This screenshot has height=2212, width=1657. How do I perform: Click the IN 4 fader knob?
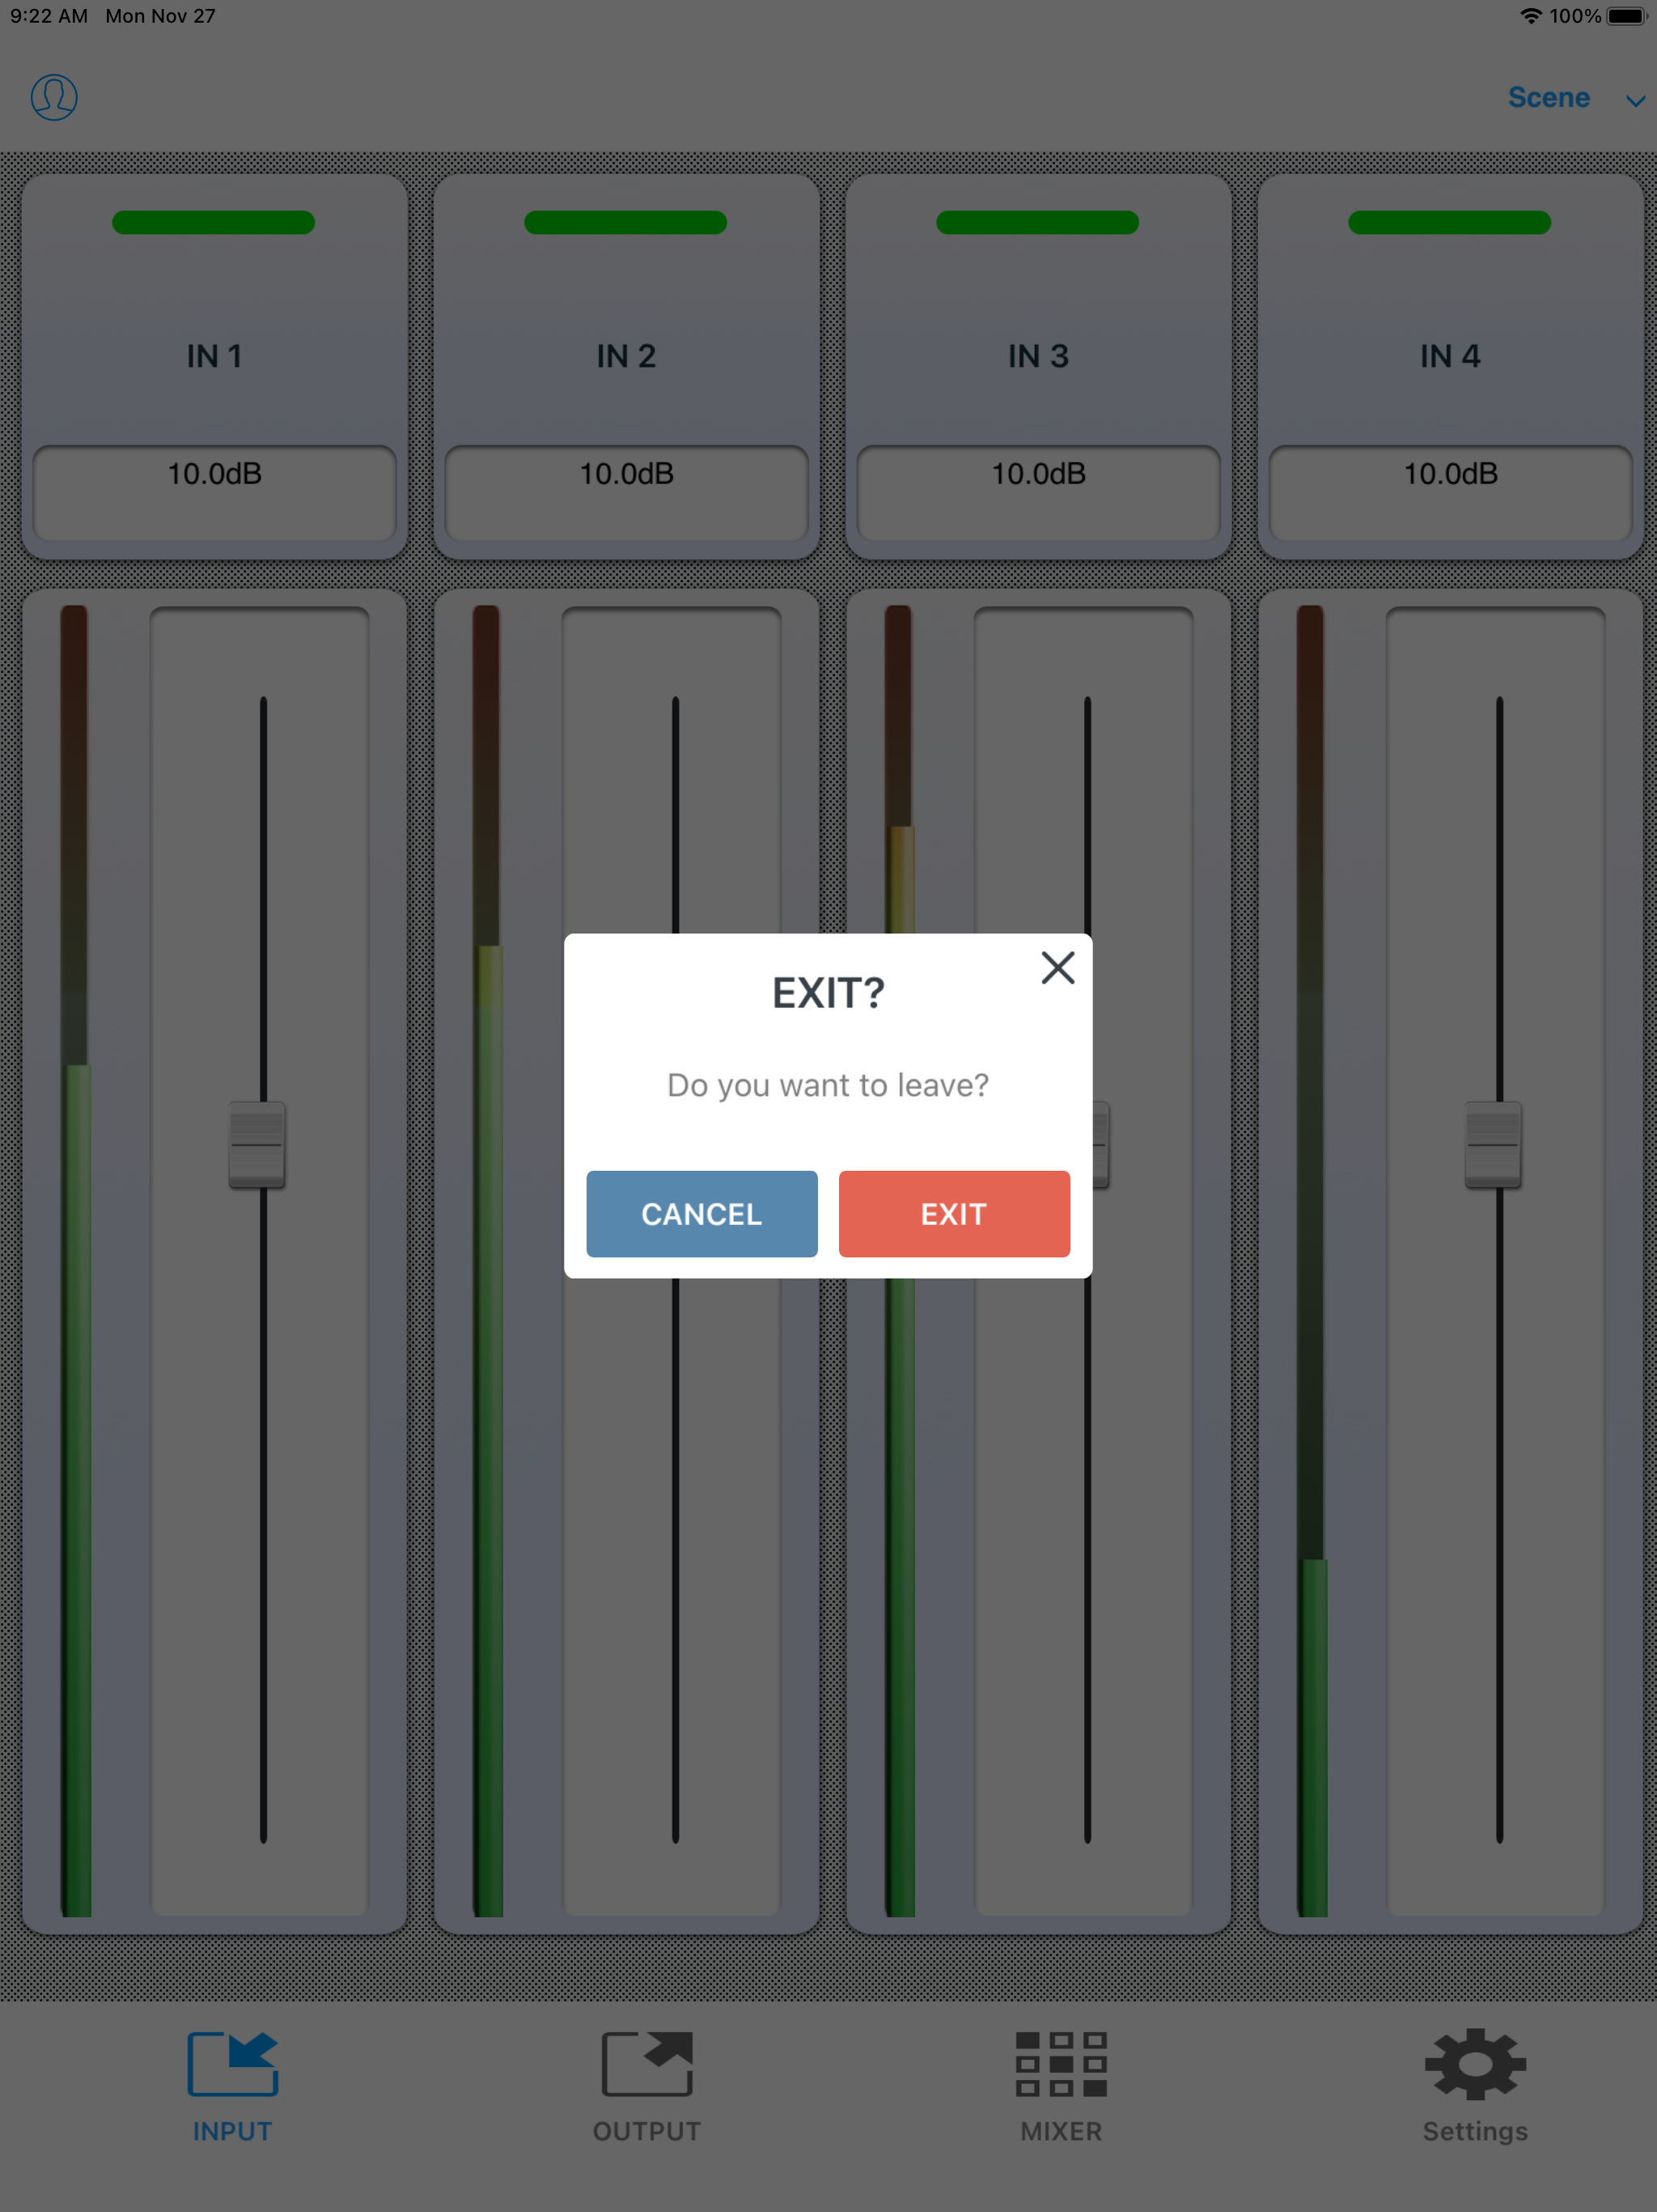pos(1493,1145)
